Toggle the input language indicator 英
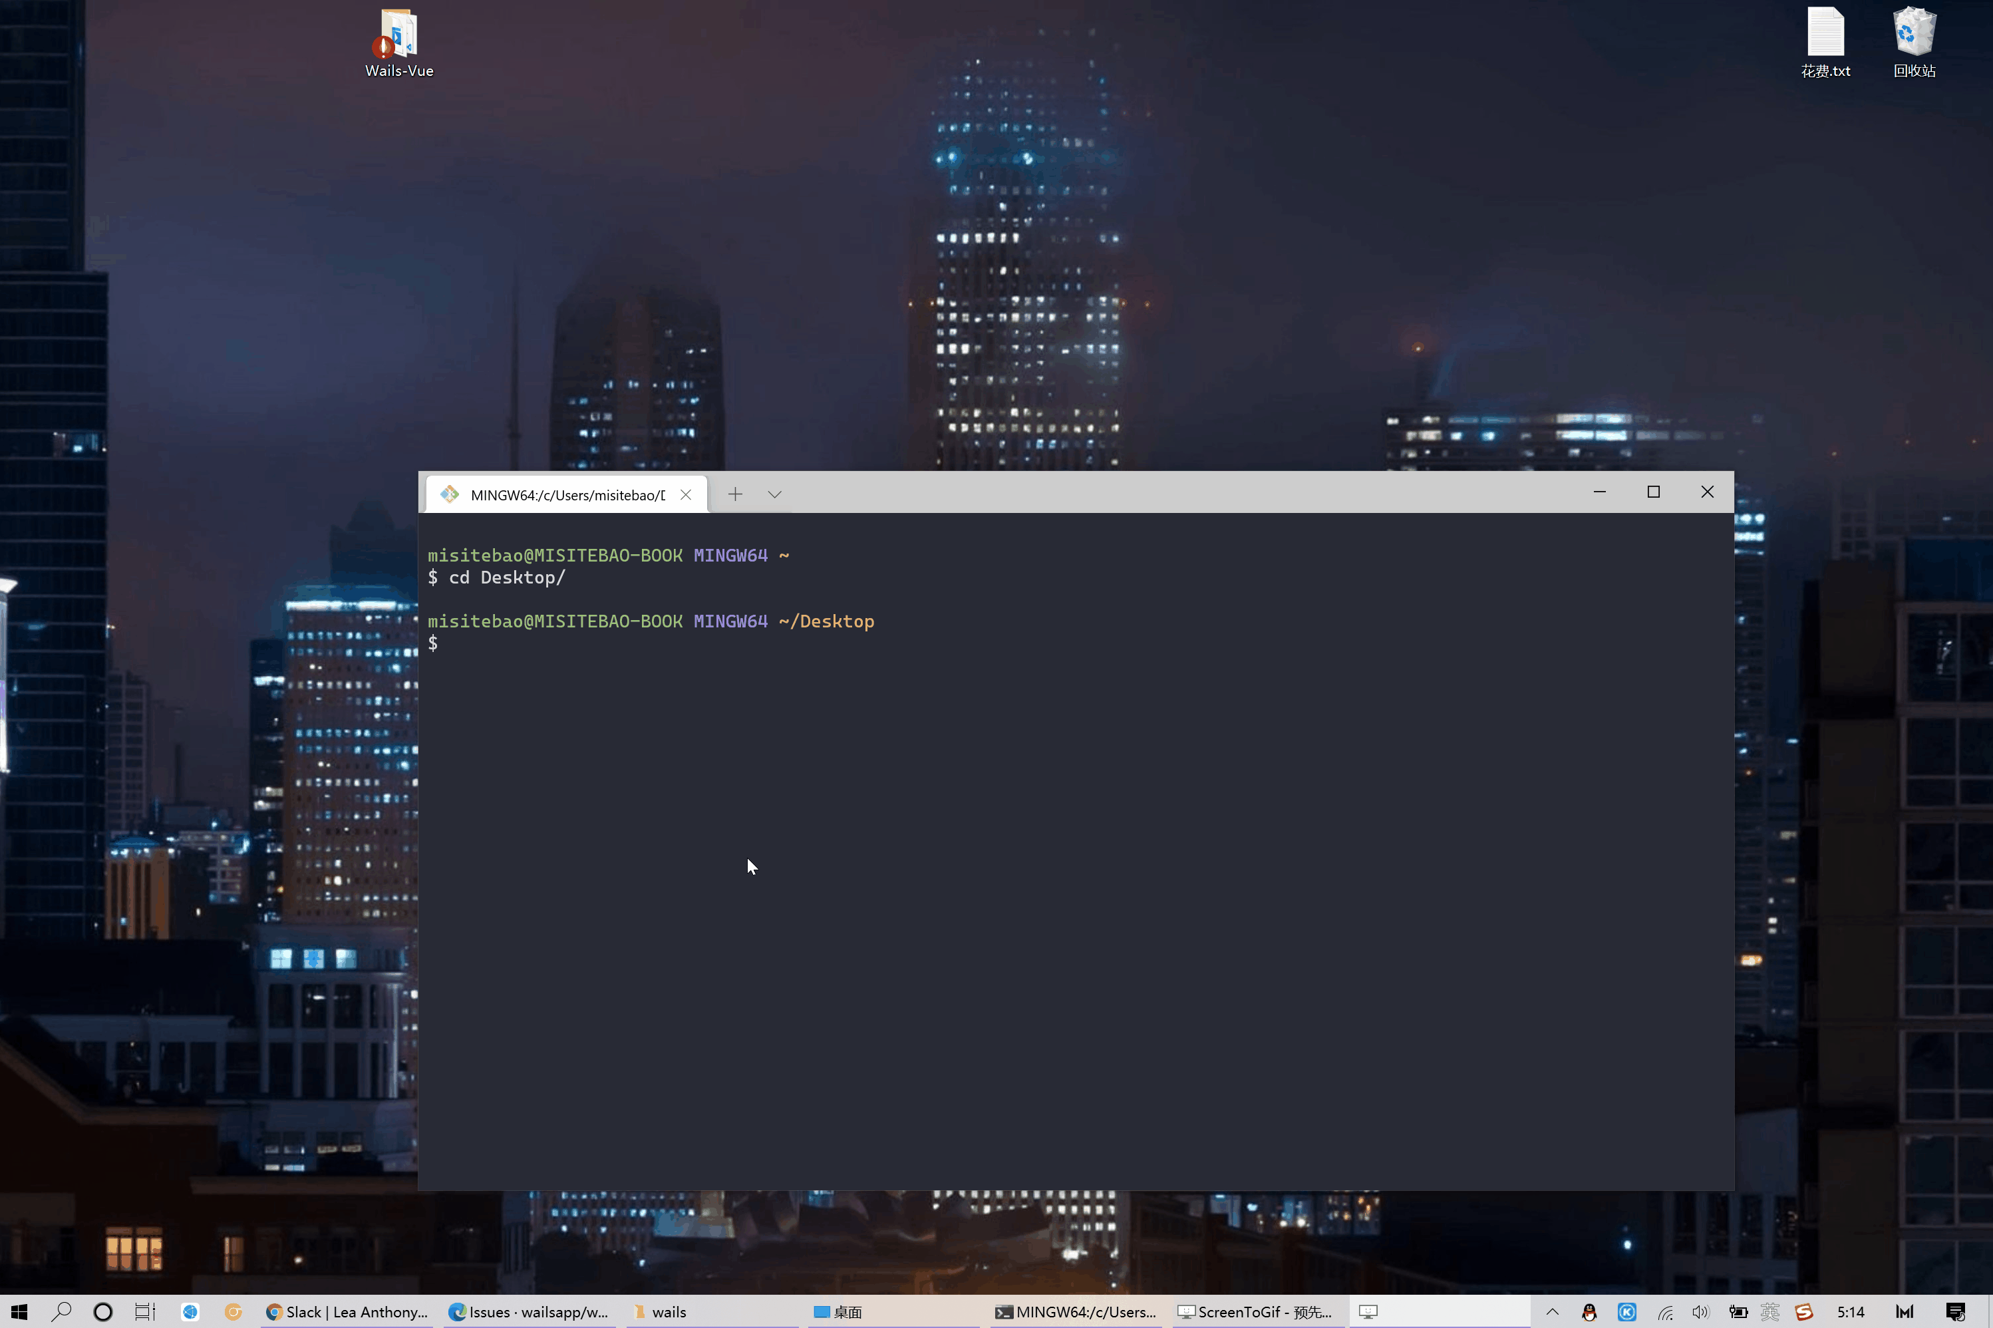The image size is (1993, 1328). point(1769,1312)
